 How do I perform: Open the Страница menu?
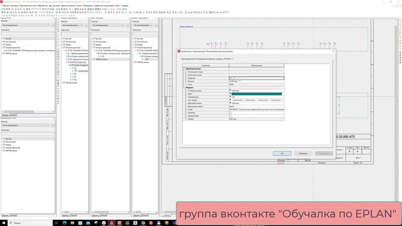(x=14, y=6)
